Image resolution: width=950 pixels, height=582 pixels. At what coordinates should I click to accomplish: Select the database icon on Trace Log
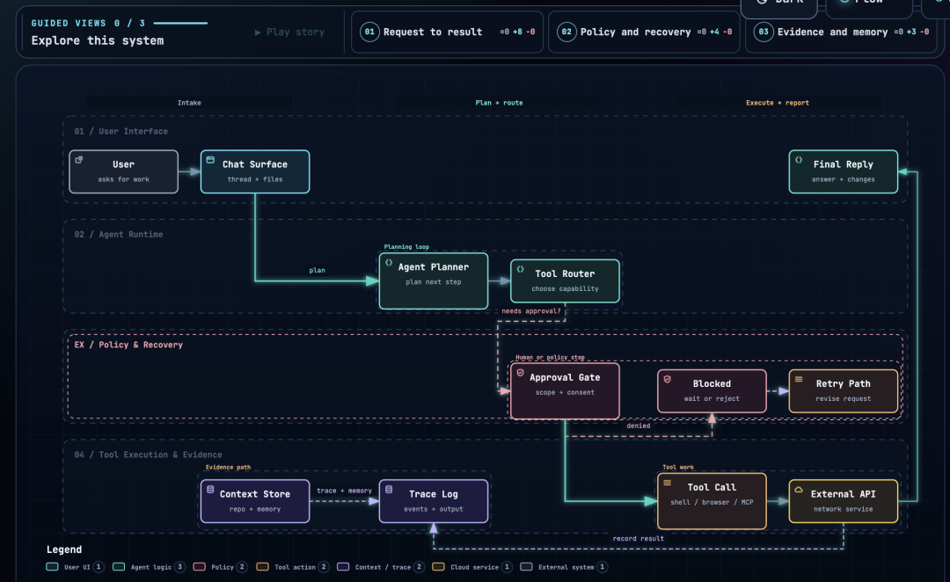pos(389,490)
